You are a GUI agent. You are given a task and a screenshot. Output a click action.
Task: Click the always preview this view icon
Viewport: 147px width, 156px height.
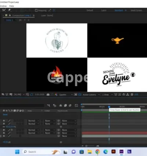click(3, 95)
